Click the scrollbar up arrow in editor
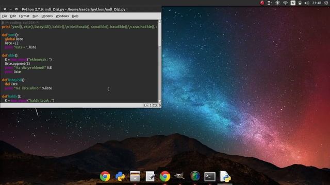 pyautogui.click(x=159, y=22)
